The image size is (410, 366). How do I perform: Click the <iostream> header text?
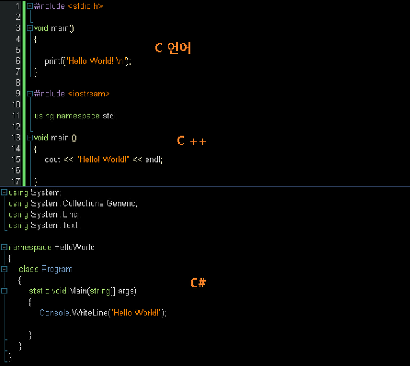tap(89, 94)
